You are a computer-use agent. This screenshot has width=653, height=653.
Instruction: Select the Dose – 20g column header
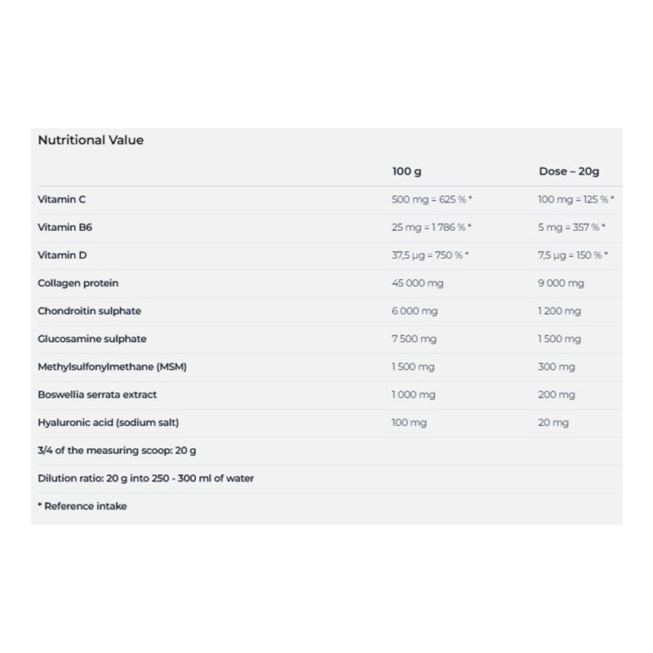[569, 172]
